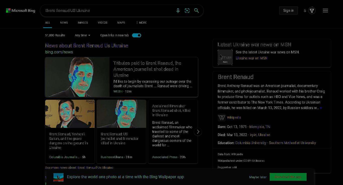Screen dimensions: 343x185
Task: Open visual search camera icon
Action: click(187, 11)
